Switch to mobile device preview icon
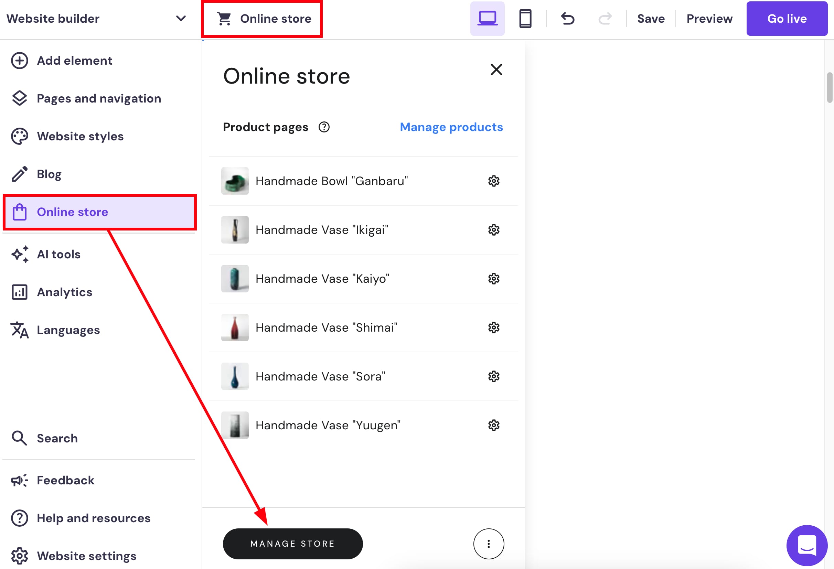 [x=525, y=19]
